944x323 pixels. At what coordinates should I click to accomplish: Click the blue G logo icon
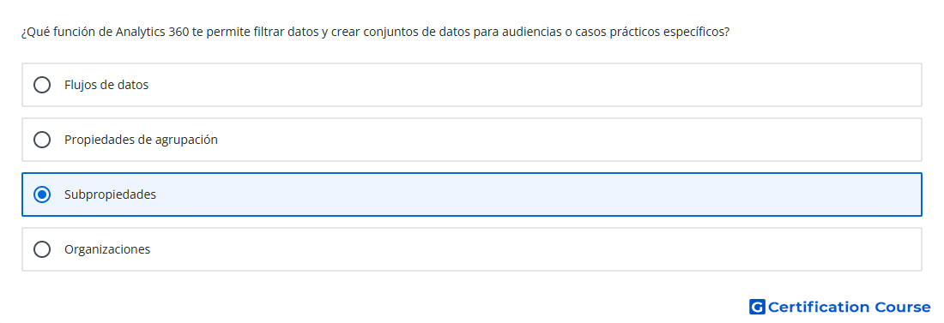[757, 307]
